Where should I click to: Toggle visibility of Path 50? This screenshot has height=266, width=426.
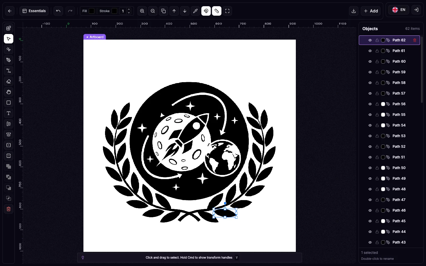coord(370,168)
